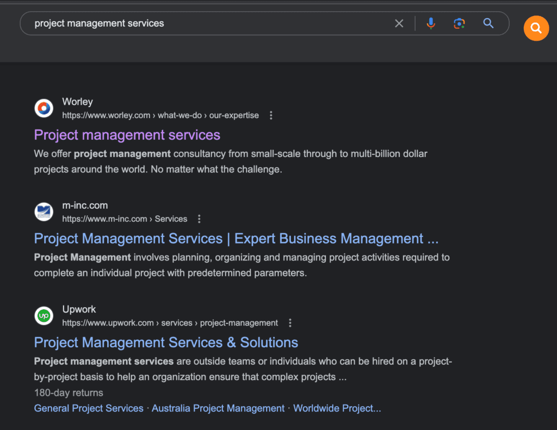Open the Worley "Project management services" result

[x=127, y=135]
